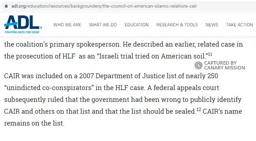Go to the EDUCATION nav item
256x141 pixels.
pyautogui.click(x=136, y=25)
